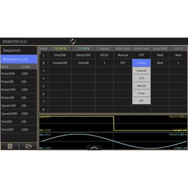Expand the bottom panel with up chevron
Image resolution: width=188 pixels, height=188 pixels.
[x=94, y=148]
